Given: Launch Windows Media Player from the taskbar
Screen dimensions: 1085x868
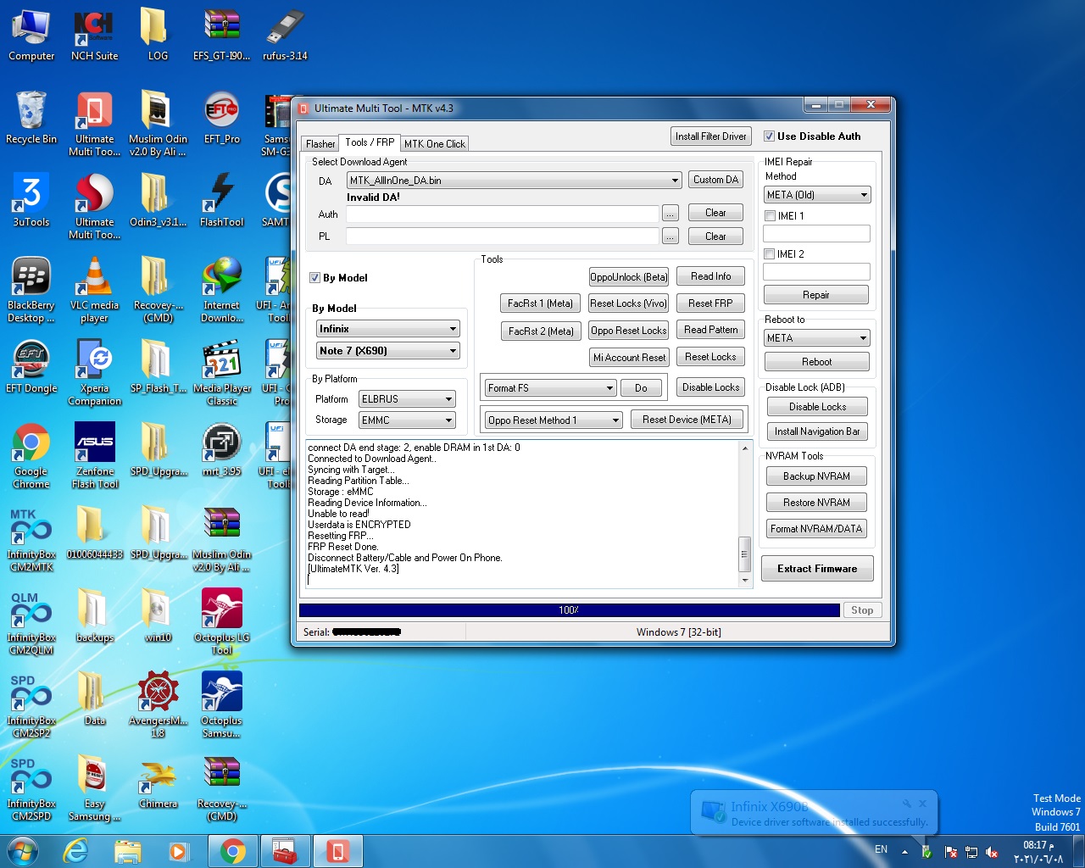Looking at the screenshot, I should pyautogui.click(x=179, y=851).
